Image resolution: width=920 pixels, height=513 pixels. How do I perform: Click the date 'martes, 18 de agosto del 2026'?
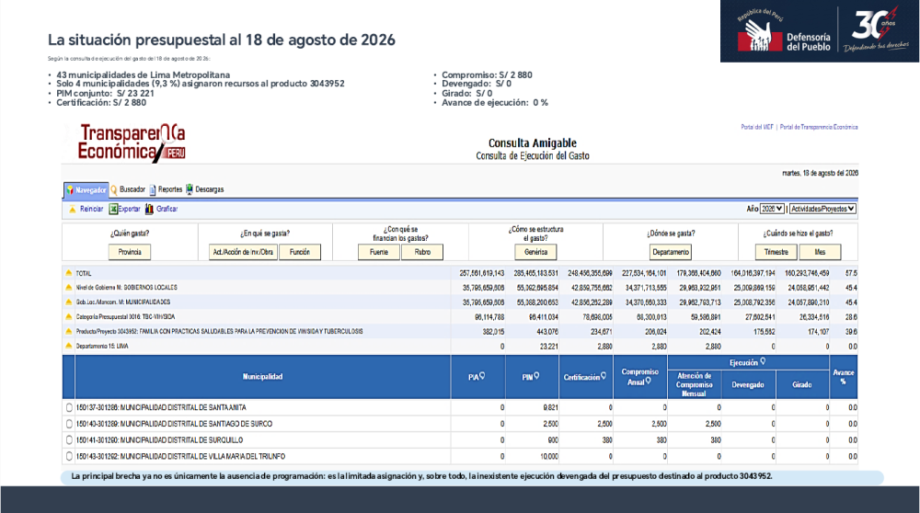point(821,173)
